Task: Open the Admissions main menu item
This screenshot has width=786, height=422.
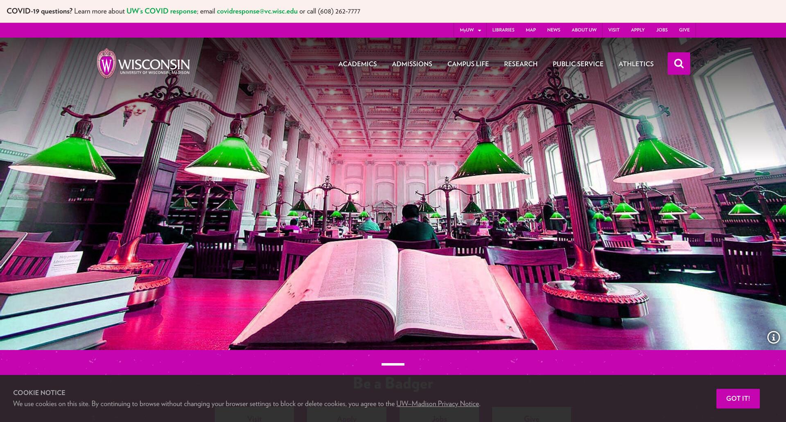Action: tap(412, 64)
